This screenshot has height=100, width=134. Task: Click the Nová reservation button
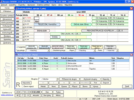click(x=54, y=86)
